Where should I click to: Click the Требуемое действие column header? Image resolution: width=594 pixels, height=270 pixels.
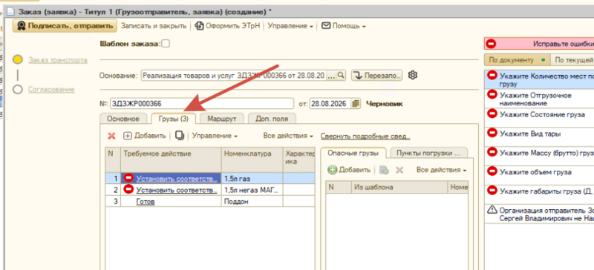point(171,159)
